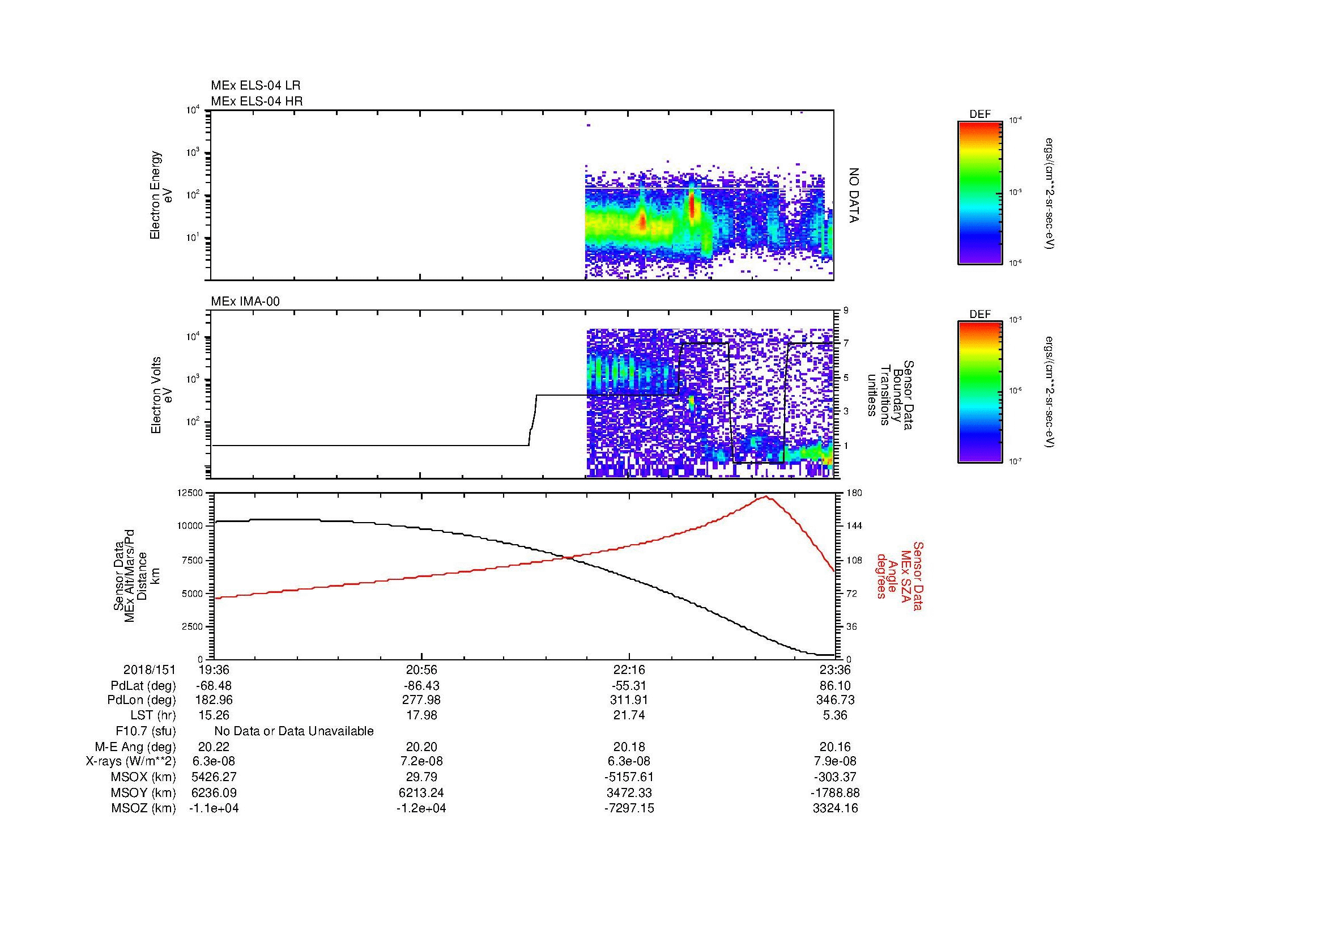Click the 'NO DATA' label beside the top panel
1325x937 pixels.
pyautogui.click(x=854, y=195)
